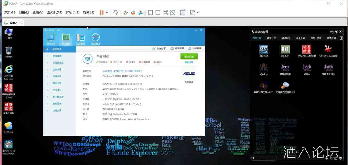This screenshot has width=348, height=165.
Task: Click the 复制信息 link
Action: [x=189, y=62]
